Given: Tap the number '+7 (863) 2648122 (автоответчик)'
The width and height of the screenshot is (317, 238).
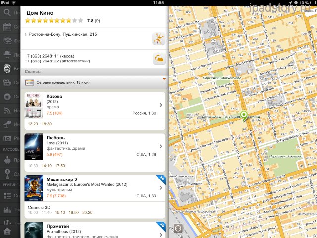Looking at the screenshot, I should point(57,61).
